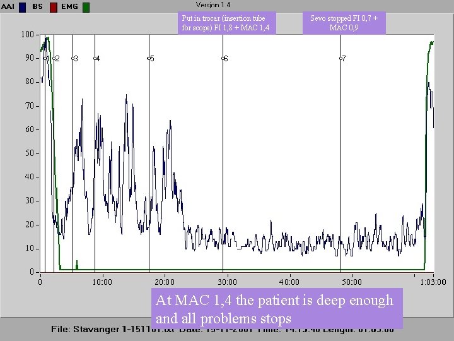454x341 pixels.
Task: Click the blue AAI legend color swatch
Action: (22, 7)
